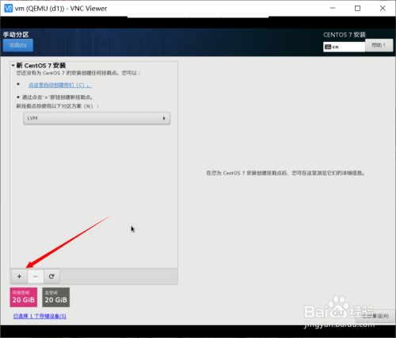Viewport: 396px width, 338px height.
Task: Click the VNC Viewer logo in title bar
Action: click(x=9, y=9)
